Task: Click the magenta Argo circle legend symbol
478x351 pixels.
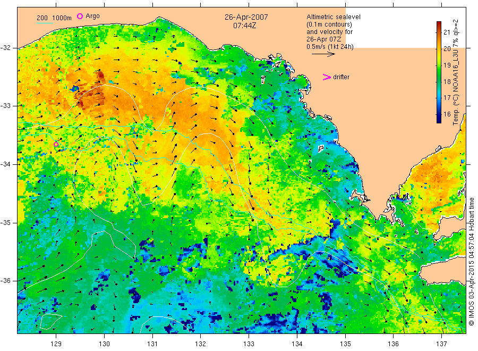Action: click(80, 16)
